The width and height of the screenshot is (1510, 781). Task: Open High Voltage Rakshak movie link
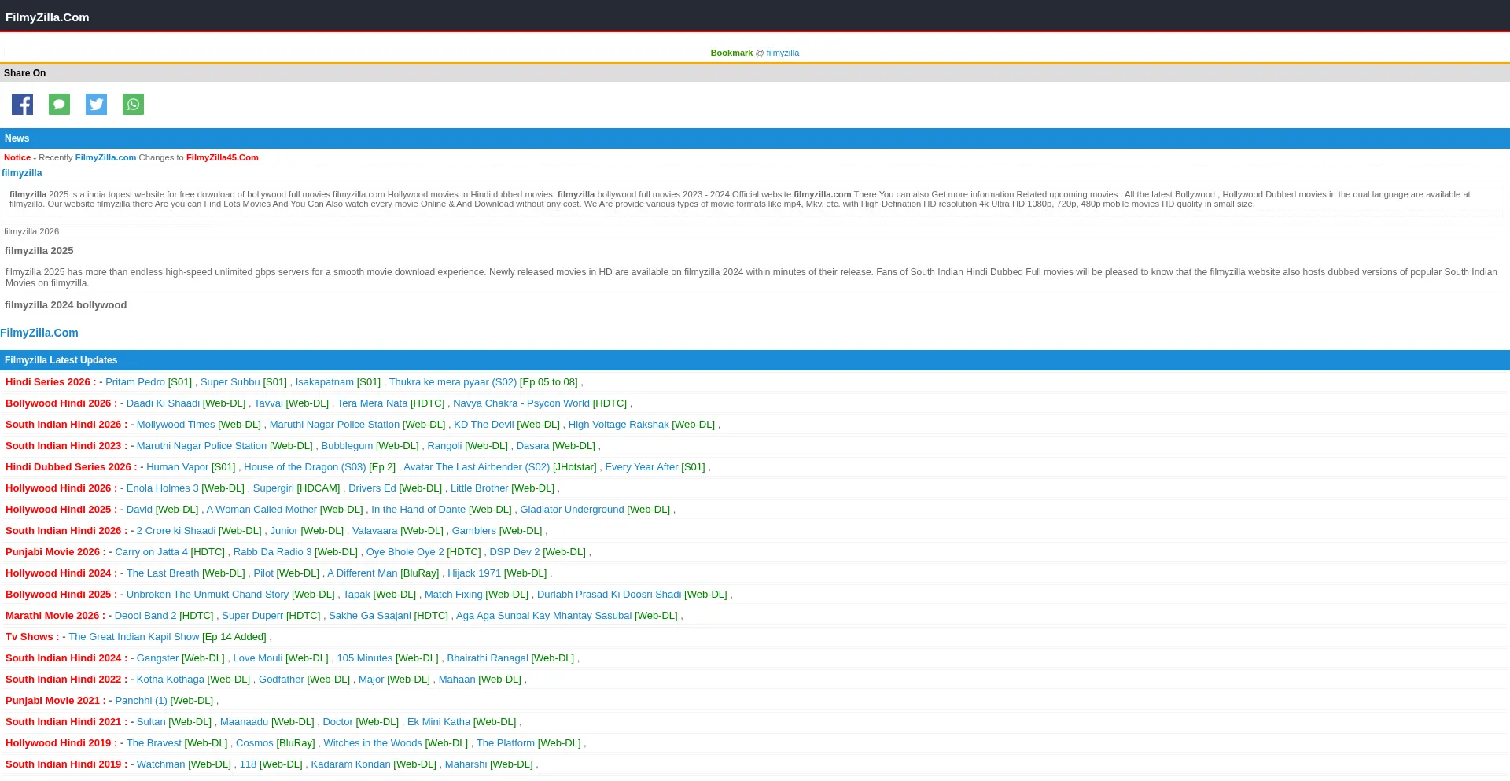pyautogui.click(x=619, y=425)
